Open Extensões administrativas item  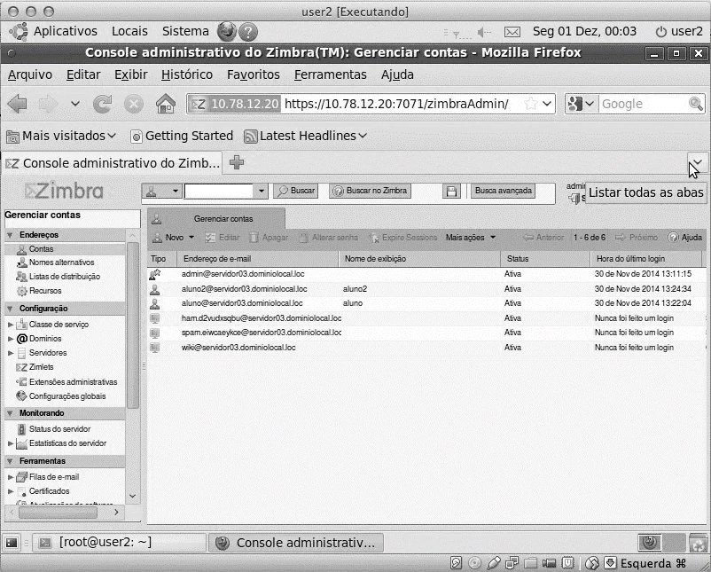click(73, 382)
